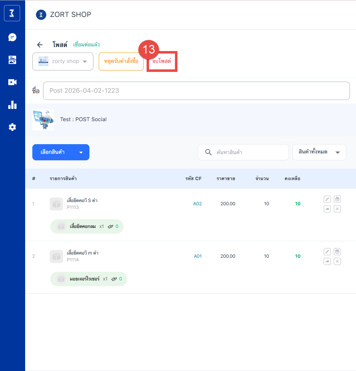Open settings gear in sidebar
Screen dimensions: 356x371
pos(12,127)
